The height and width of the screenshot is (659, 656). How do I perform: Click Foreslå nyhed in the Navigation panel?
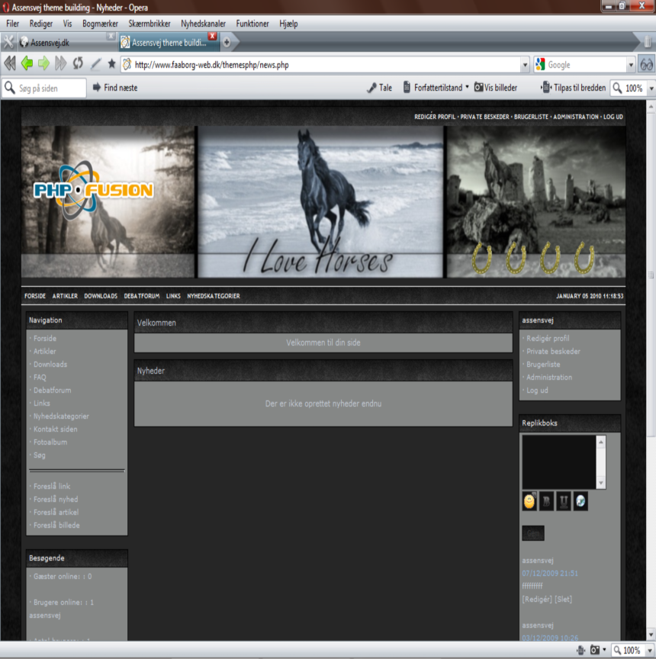[56, 500]
